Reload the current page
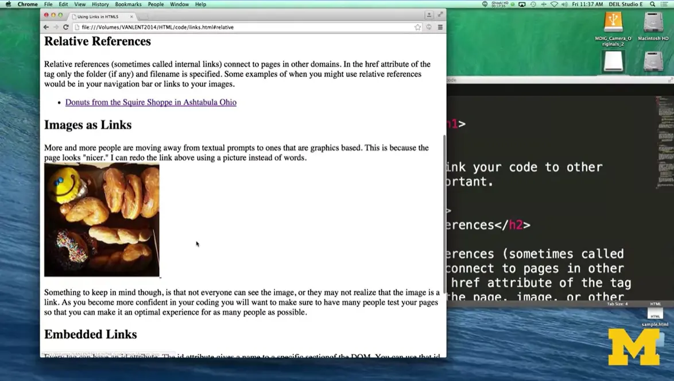The height and width of the screenshot is (381, 674). (x=65, y=26)
